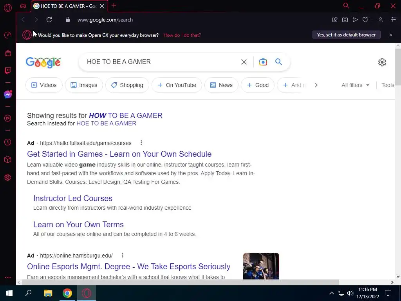The height and width of the screenshot is (301, 401).
Task: Add 'Good' refinement chip
Action: (258, 85)
